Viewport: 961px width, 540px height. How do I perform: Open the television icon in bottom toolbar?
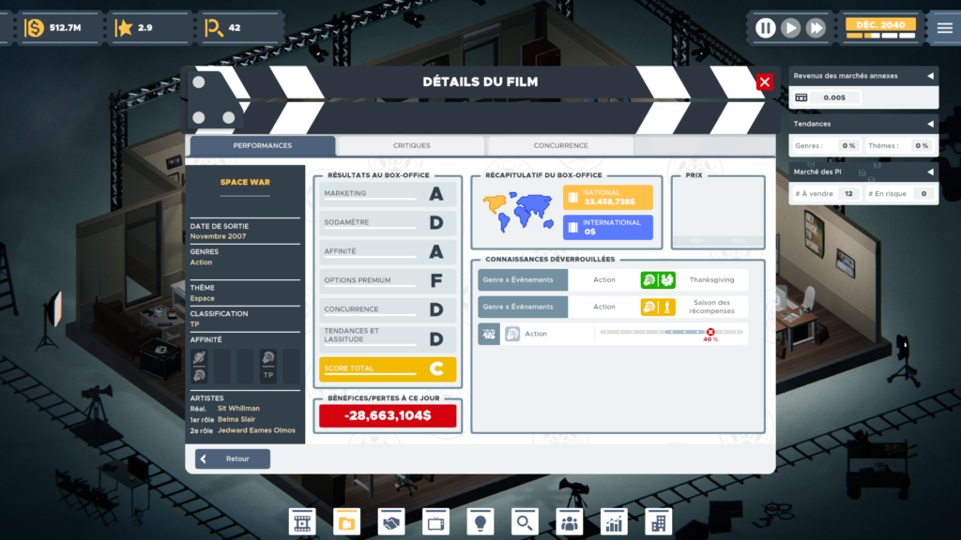(x=436, y=522)
